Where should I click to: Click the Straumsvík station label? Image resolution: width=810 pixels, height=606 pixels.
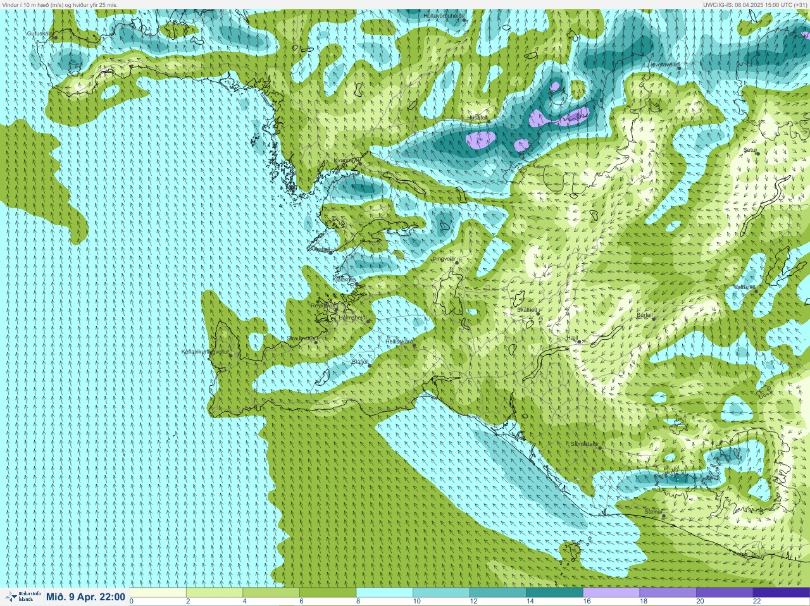click(301, 338)
